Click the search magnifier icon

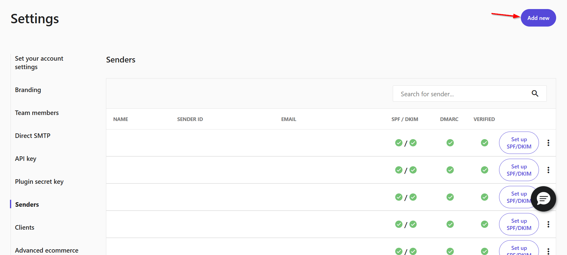pyautogui.click(x=535, y=94)
